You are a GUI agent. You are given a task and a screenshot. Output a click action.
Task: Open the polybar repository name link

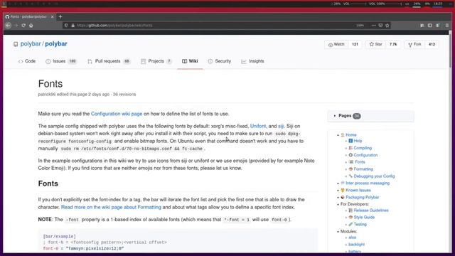(56, 44)
